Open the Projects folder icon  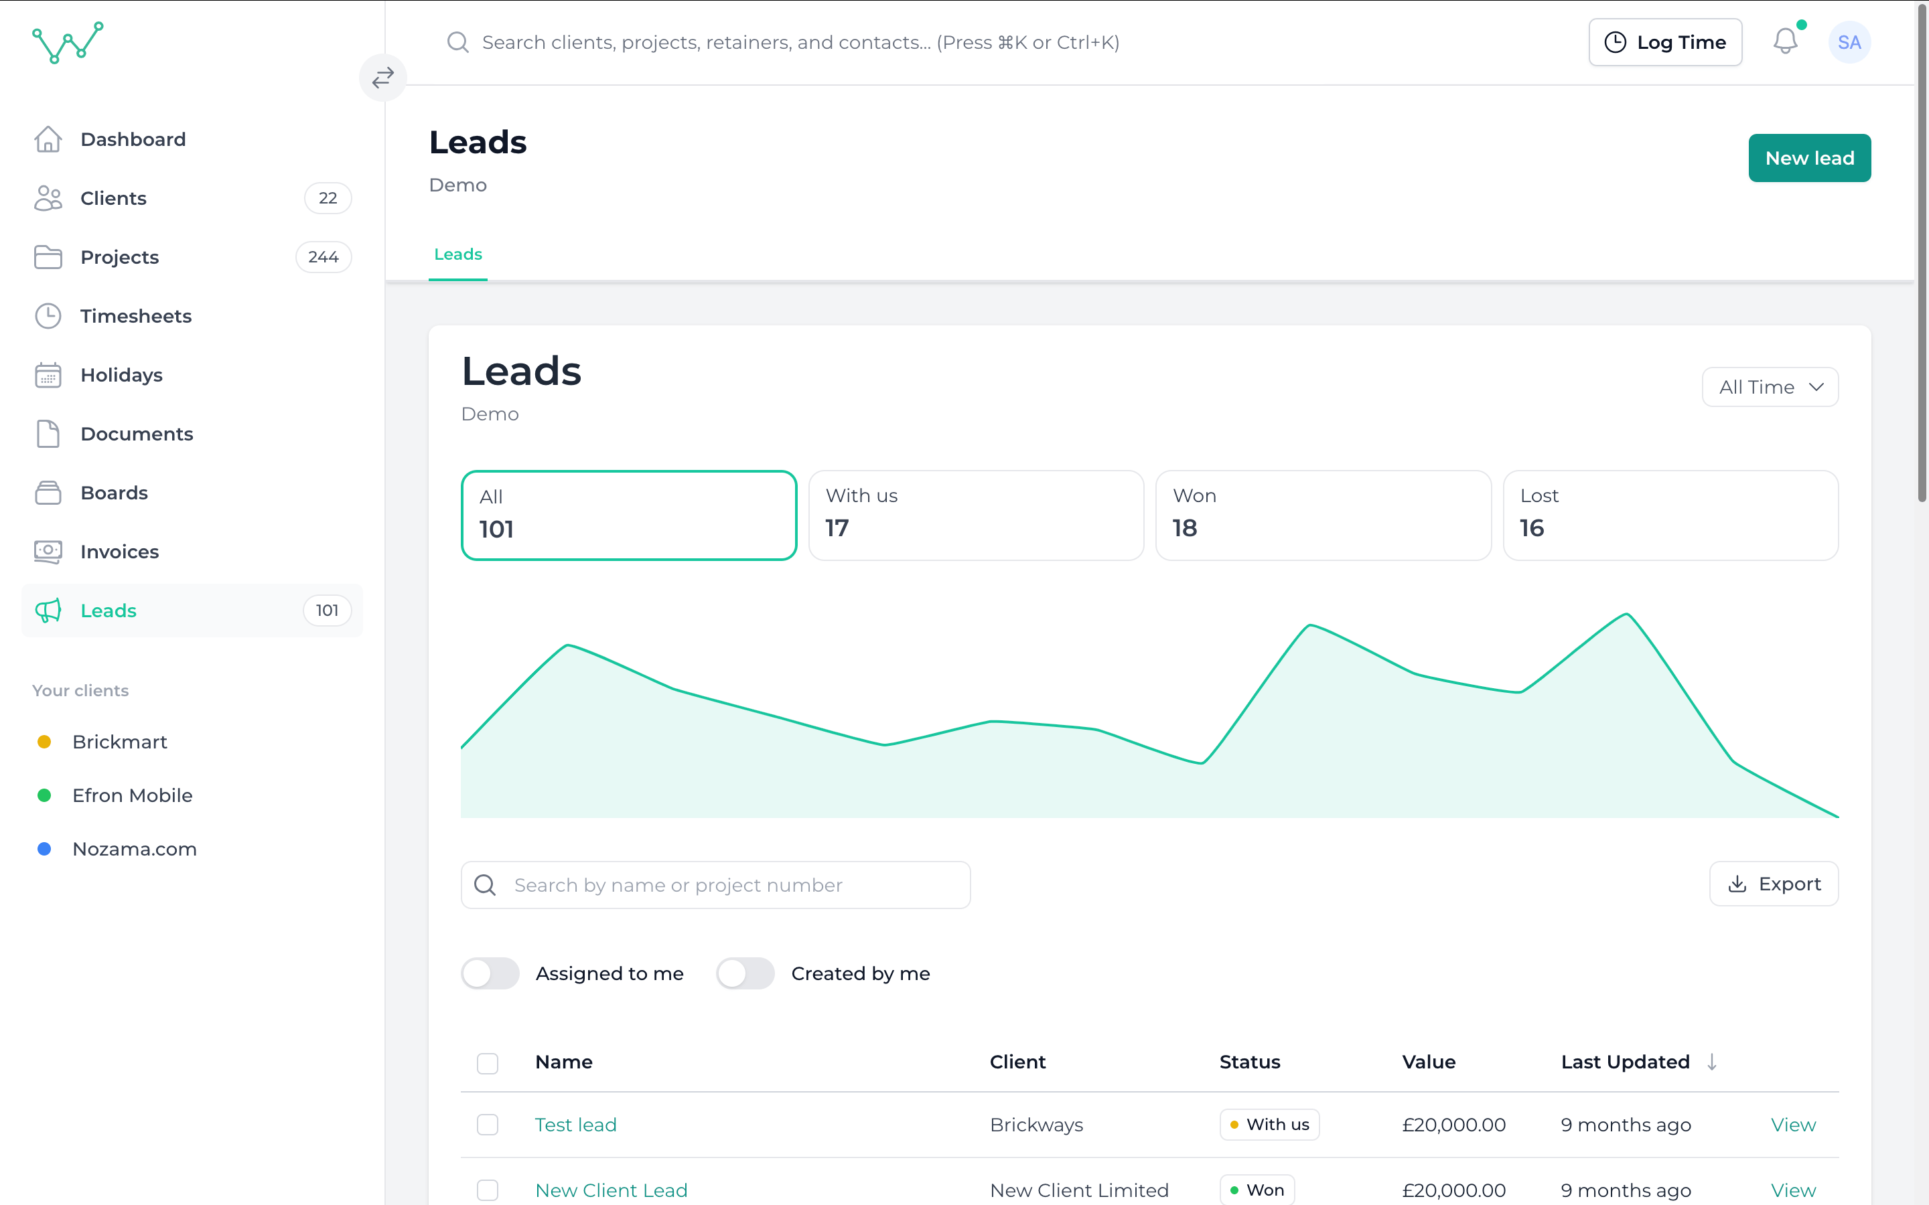pos(48,256)
